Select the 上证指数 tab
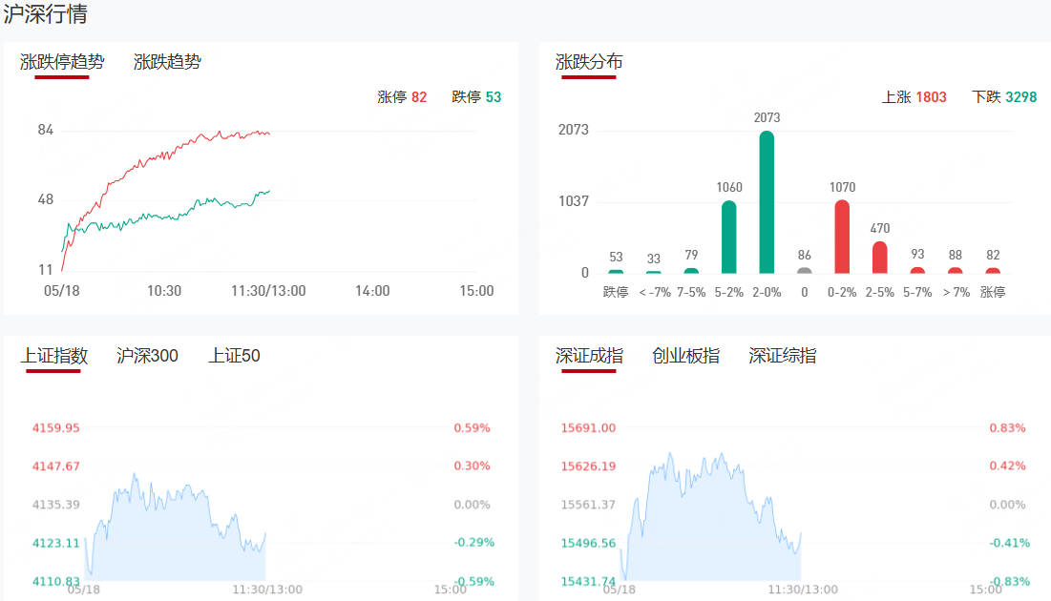The width and height of the screenshot is (1051, 601). (54, 356)
